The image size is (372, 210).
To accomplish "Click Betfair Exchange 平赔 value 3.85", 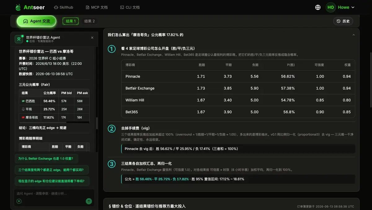I will click(228, 88).
